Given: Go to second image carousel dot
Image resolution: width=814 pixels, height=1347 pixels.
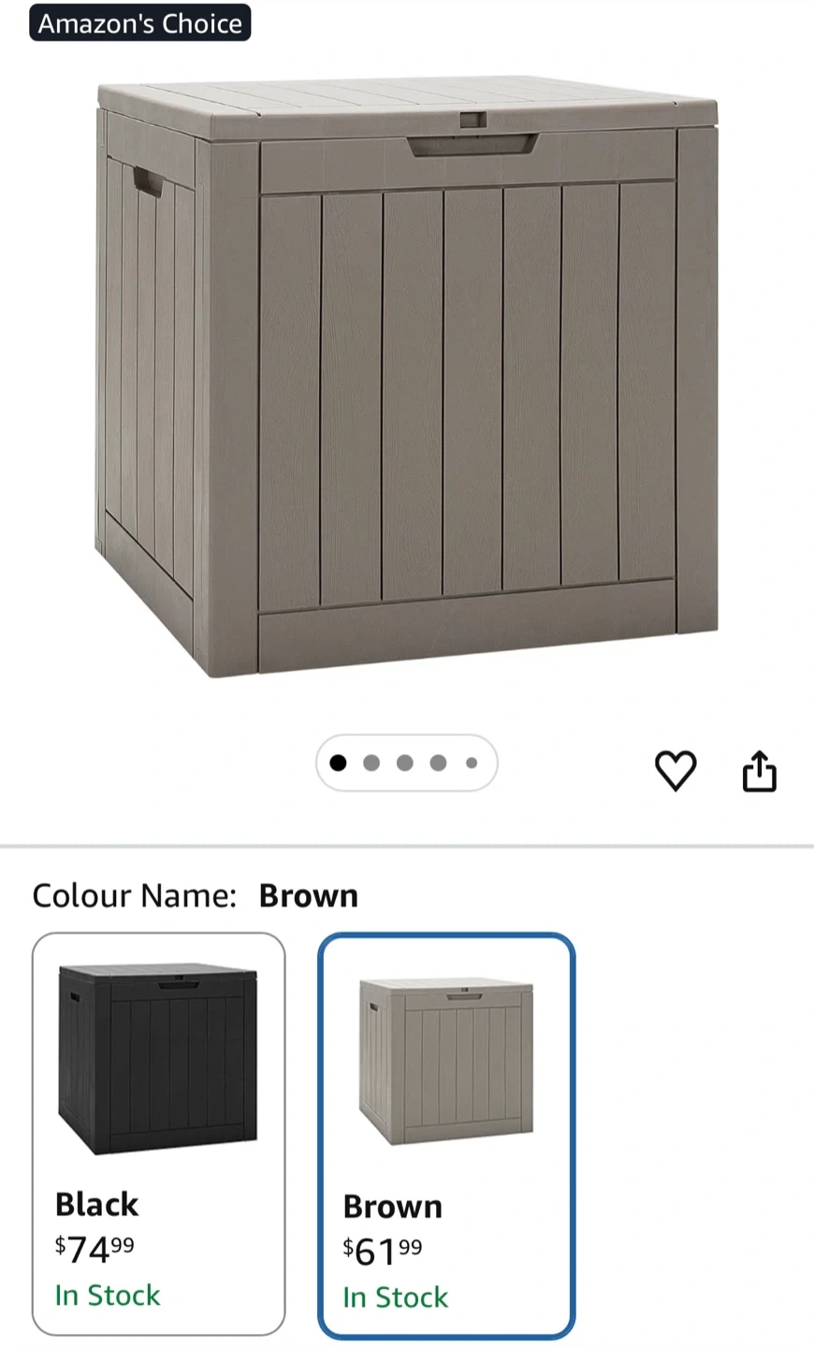Looking at the screenshot, I should pos(371,763).
